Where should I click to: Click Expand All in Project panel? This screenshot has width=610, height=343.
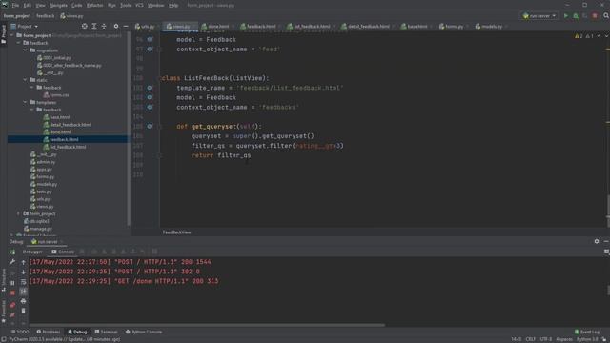coord(94,26)
